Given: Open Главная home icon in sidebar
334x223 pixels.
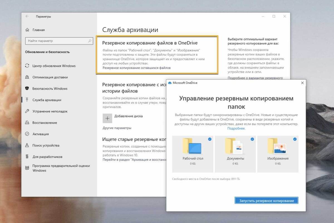Looking at the screenshot, I should tap(27, 30).
